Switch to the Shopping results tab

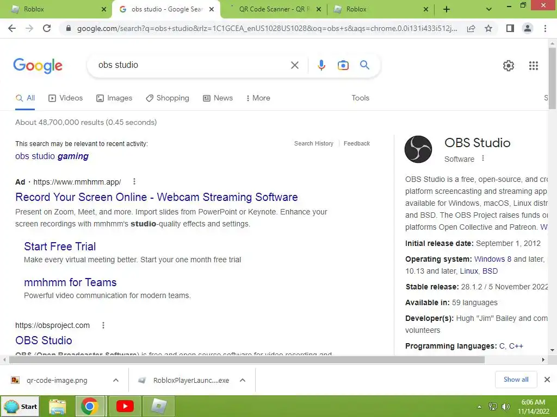168,98
